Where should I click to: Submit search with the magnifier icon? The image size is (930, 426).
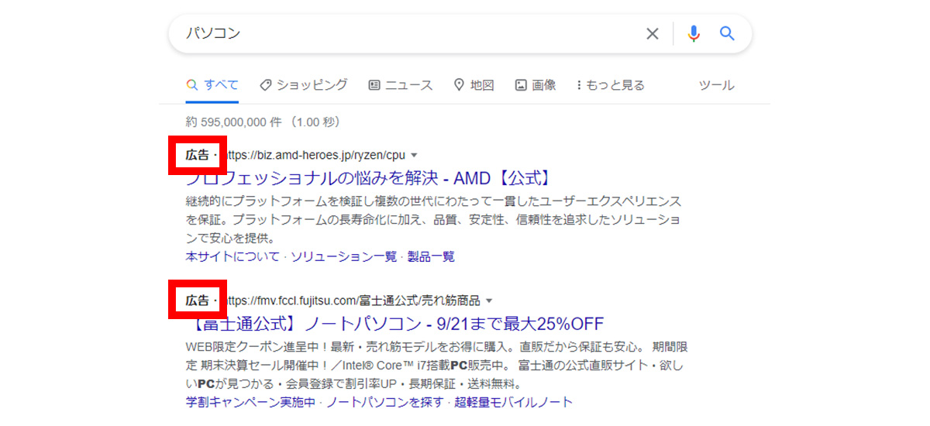click(727, 33)
